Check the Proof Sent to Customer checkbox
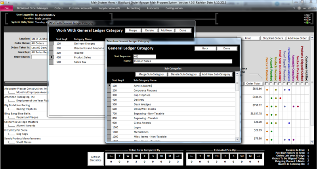The height and width of the screenshot is (169, 317). [280, 83]
